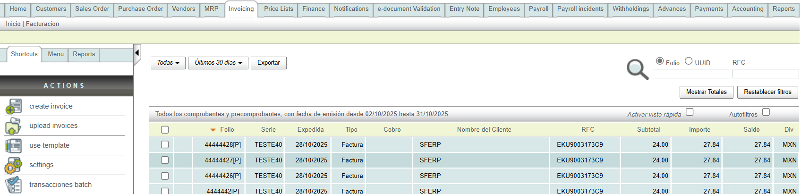Open settings via the gears icon

click(x=13, y=165)
